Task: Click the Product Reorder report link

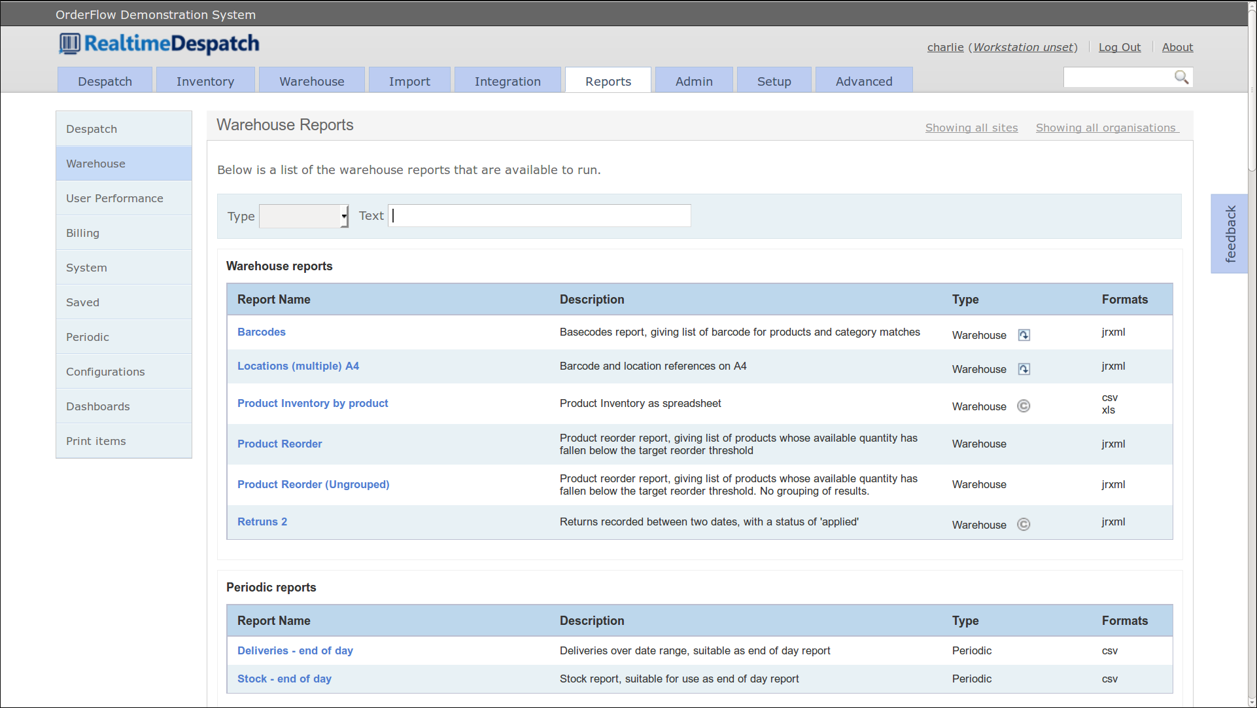Action: click(x=280, y=444)
